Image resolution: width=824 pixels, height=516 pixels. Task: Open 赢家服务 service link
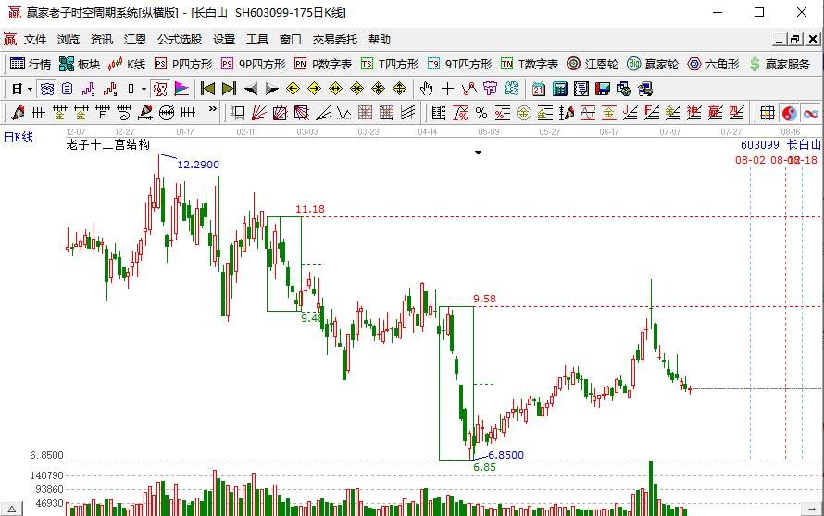tap(780, 64)
